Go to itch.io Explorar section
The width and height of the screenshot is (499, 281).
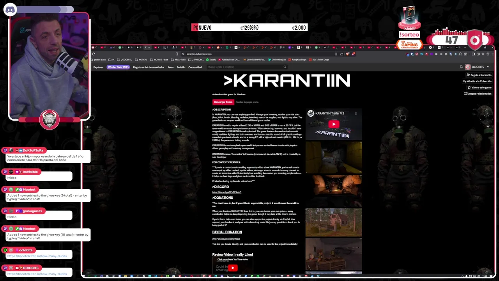tap(98, 67)
